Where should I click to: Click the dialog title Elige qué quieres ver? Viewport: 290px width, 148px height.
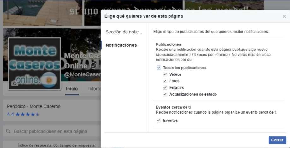click(144, 16)
